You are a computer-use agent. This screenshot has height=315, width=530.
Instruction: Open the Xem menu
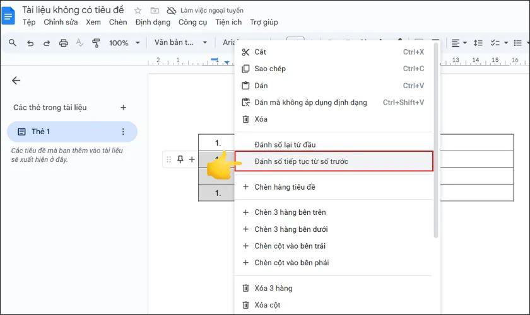pyautogui.click(x=93, y=22)
